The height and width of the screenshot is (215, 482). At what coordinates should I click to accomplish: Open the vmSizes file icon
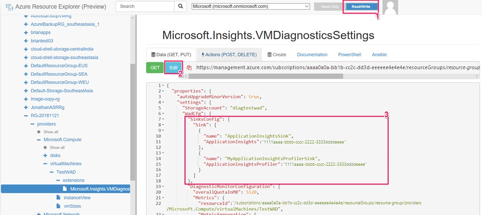[58, 206]
